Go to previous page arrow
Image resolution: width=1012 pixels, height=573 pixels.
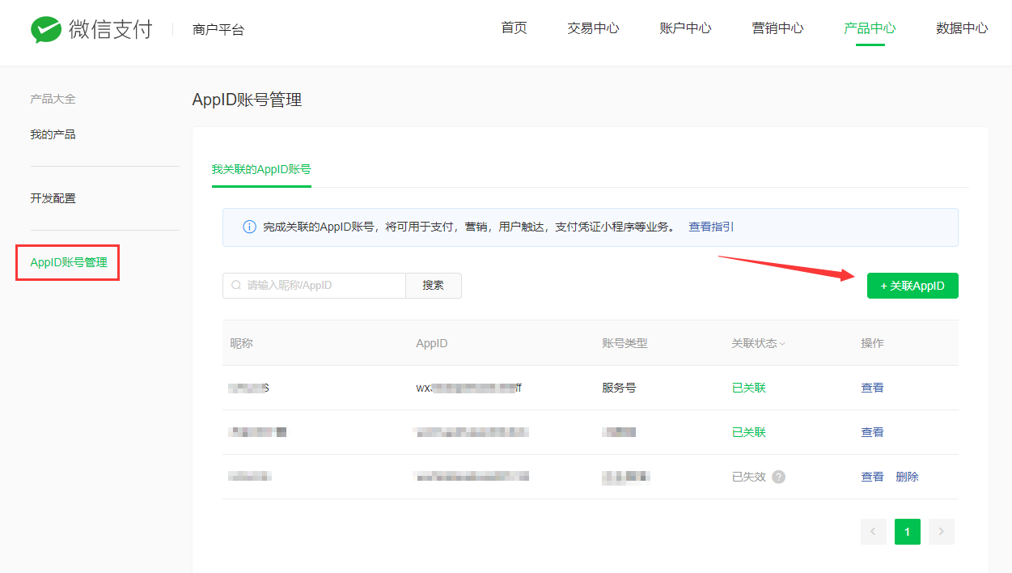point(874,532)
